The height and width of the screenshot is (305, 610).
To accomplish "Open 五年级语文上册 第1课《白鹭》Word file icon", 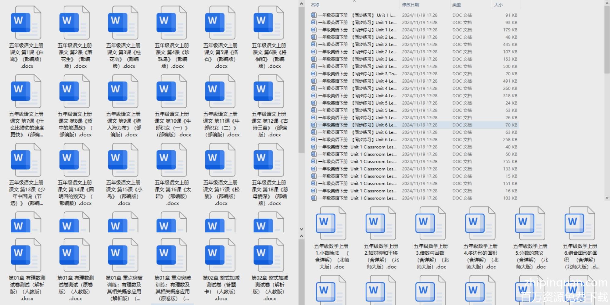I will click(26, 23).
